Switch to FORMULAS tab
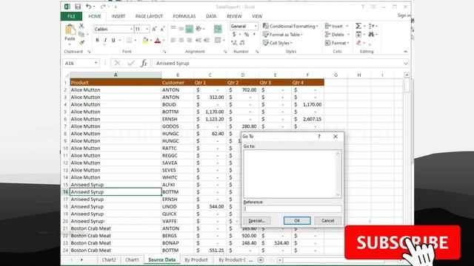Viewport: 474px width, 266px height. [184, 16]
